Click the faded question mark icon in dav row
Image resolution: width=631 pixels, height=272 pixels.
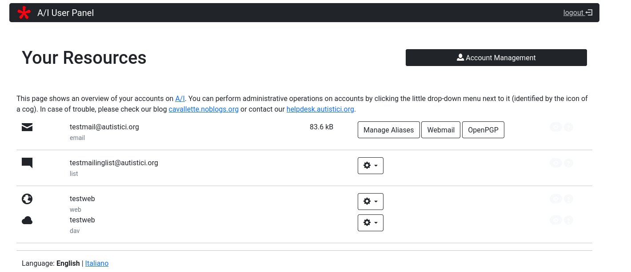click(568, 220)
